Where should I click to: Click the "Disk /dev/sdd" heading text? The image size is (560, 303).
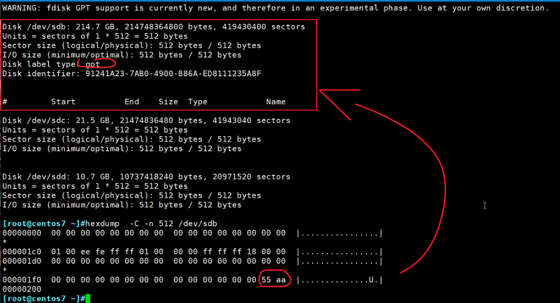coord(32,177)
